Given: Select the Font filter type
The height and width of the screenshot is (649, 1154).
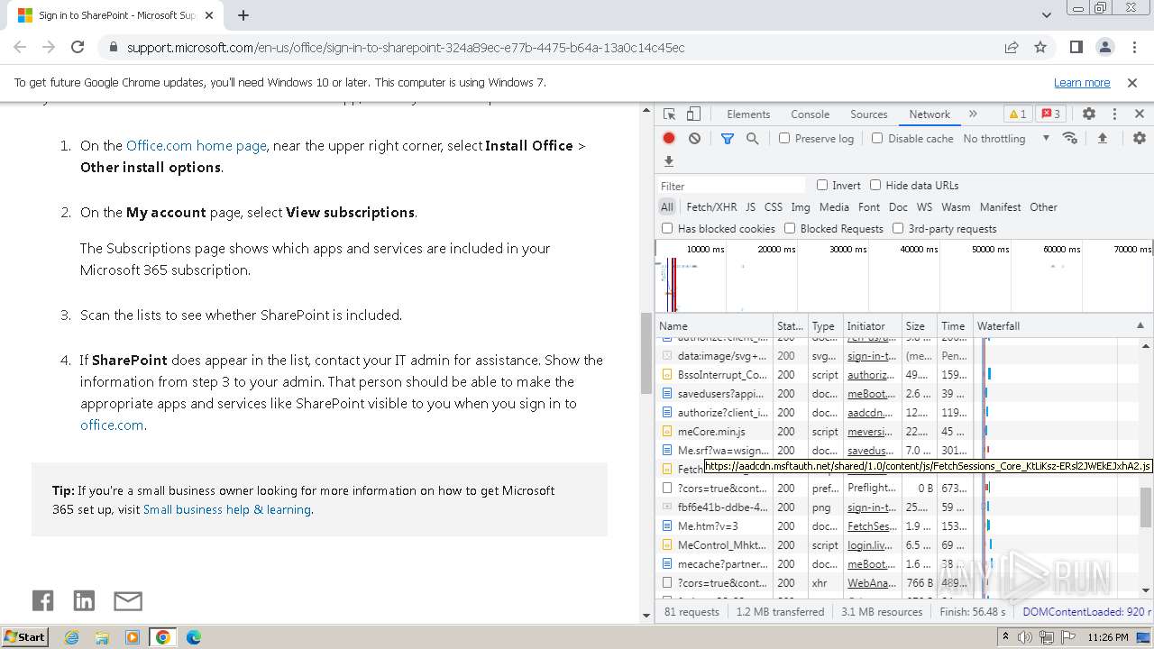Looking at the screenshot, I should click(x=869, y=206).
